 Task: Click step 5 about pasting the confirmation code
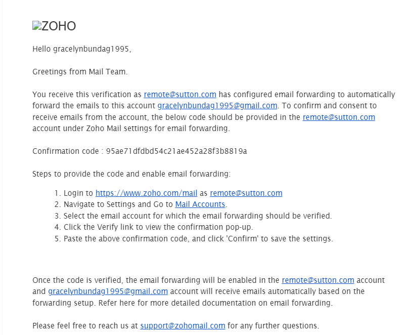[194, 238]
